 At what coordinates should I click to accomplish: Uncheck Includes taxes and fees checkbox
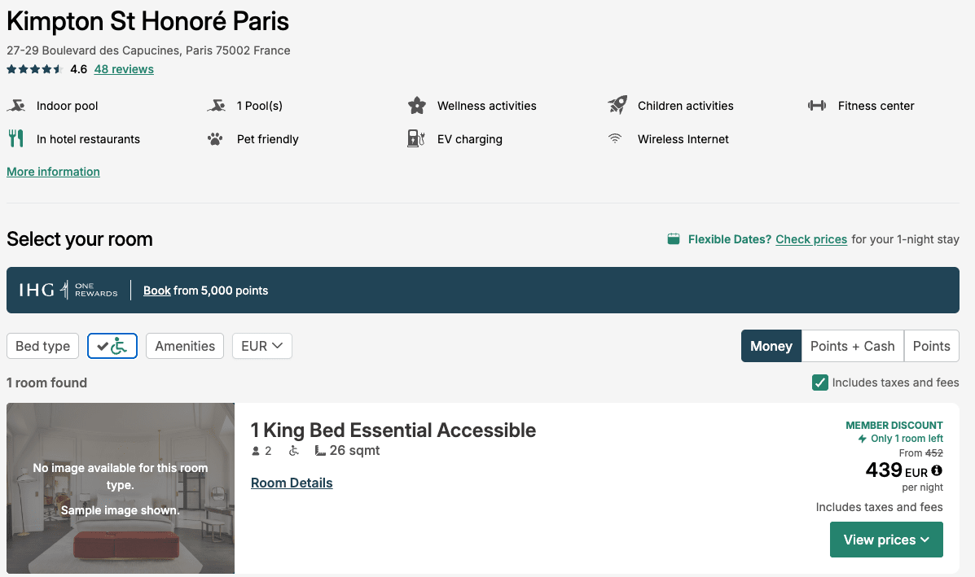coord(820,382)
